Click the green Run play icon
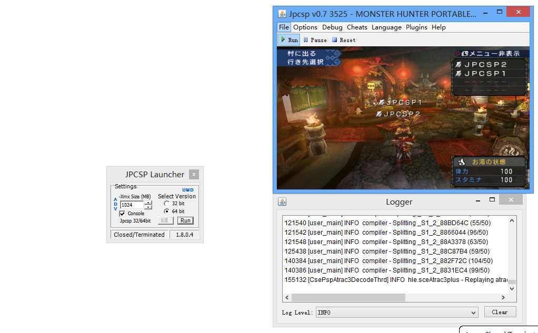The height and width of the screenshot is (333, 538). click(x=283, y=40)
